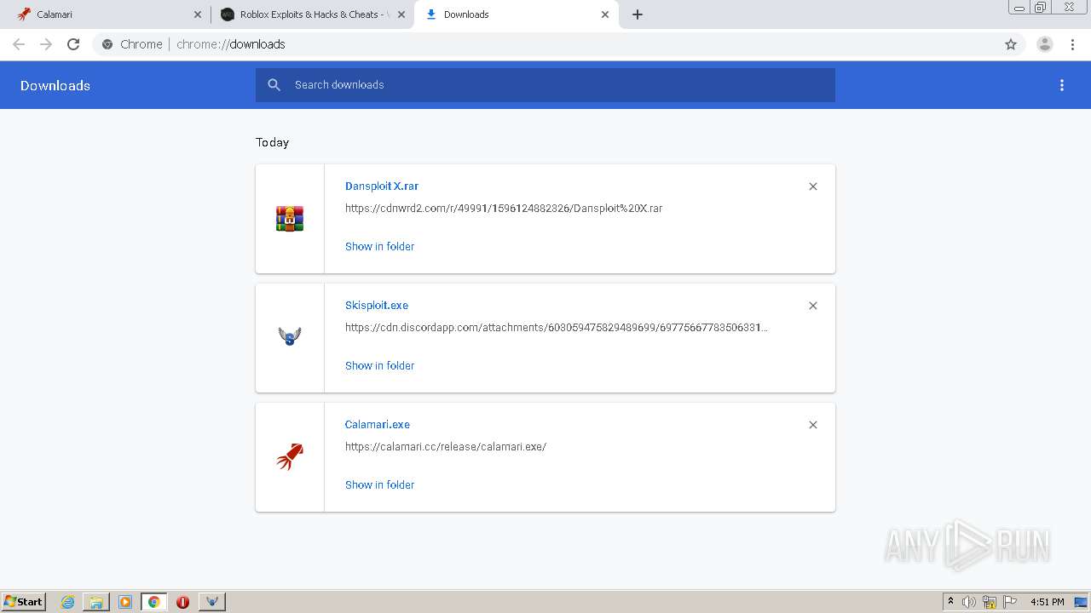Open the Skisploit.exe file link

(x=377, y=305)
